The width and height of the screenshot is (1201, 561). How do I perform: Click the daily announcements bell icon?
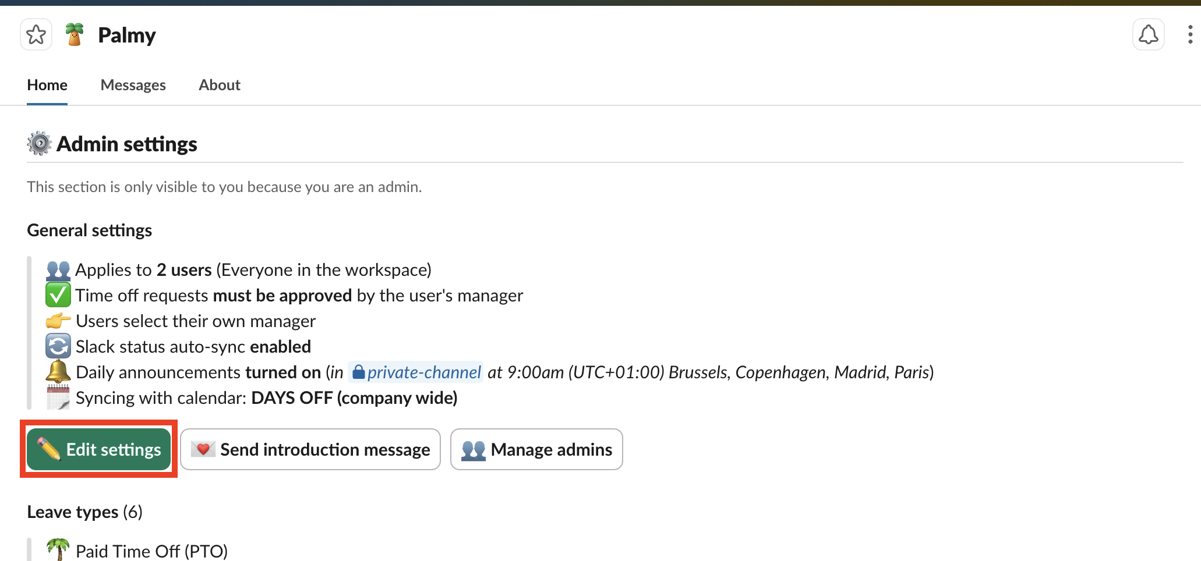pos(58,372)
